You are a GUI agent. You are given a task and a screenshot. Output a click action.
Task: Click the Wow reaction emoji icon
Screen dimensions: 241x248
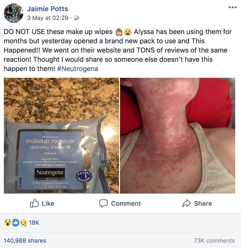click(7, 223)
